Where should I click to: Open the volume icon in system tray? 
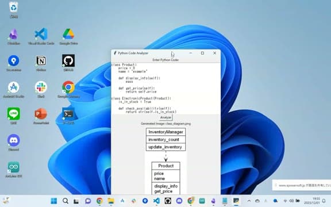click(291, 201)
